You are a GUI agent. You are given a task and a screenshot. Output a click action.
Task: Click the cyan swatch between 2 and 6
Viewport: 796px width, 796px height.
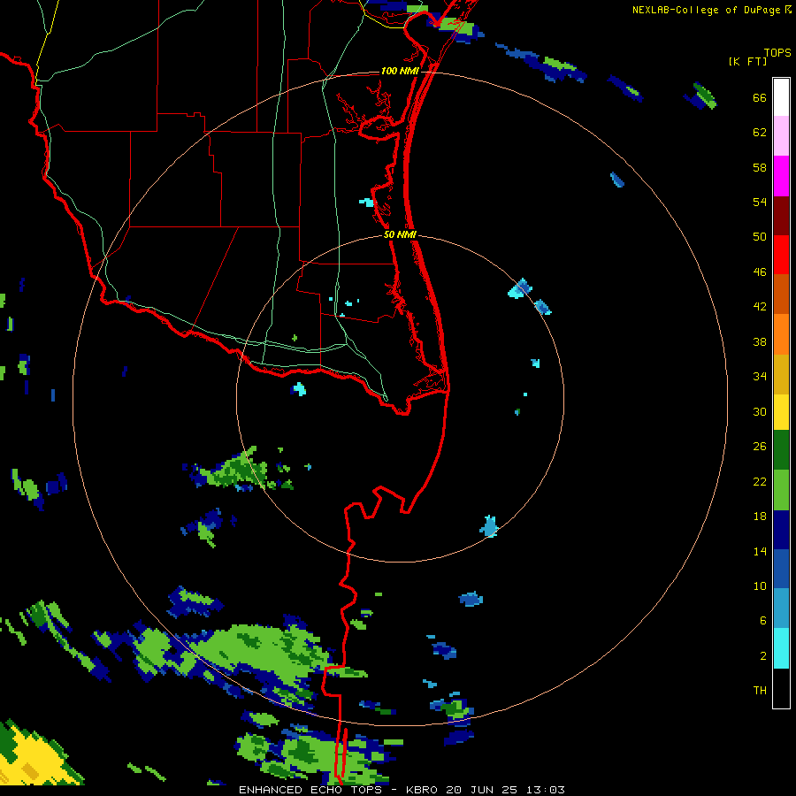tap(781, 648)
